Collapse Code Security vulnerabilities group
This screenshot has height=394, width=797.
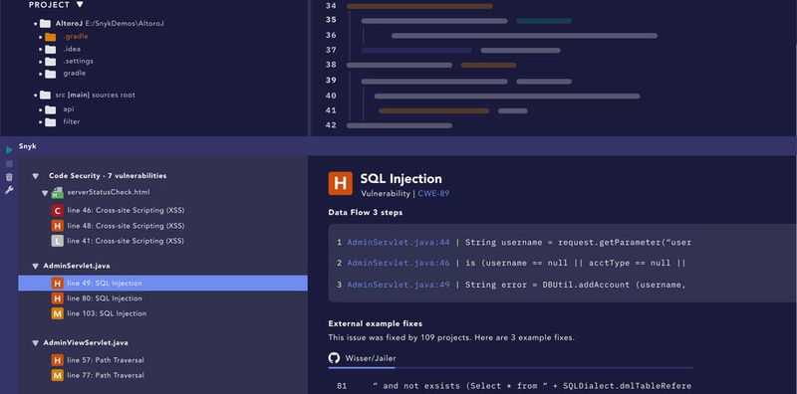(36, 176)
